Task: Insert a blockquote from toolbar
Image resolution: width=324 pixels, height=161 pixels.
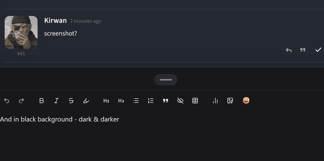Action: point(165,101)
